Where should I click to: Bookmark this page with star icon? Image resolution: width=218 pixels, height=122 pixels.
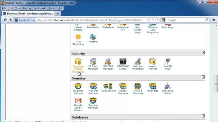(149, 20)
